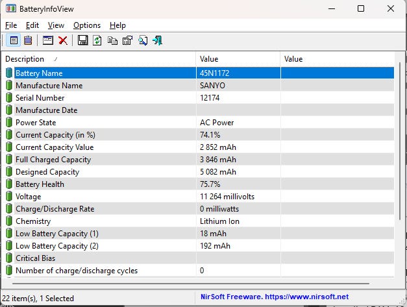Click the window-shaped toolbar icon
The width and height of the screenshot is (407, 307).
click(48, 40)
